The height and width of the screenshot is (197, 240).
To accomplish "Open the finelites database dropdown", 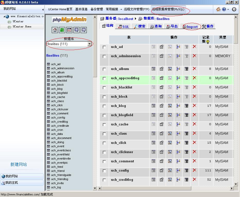I will (89, 44).
